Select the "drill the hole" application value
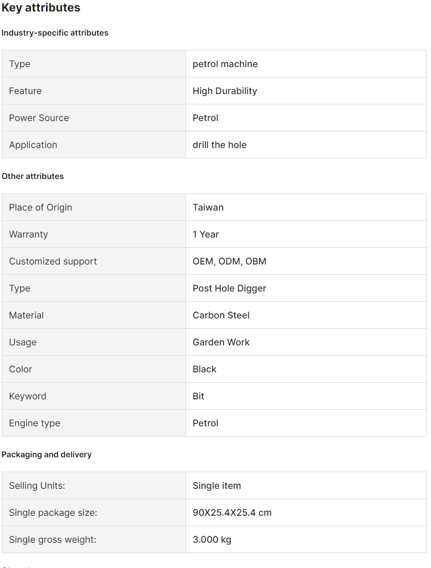 (x=219, y=145)
